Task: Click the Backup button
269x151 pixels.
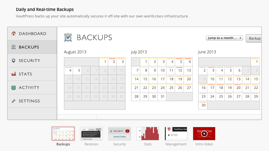Action: click(x=253, y=38)
